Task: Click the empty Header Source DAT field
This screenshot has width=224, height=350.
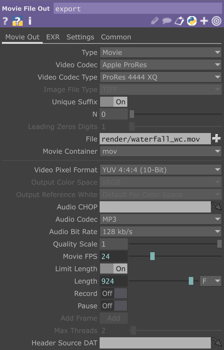Action: (155, 343)
